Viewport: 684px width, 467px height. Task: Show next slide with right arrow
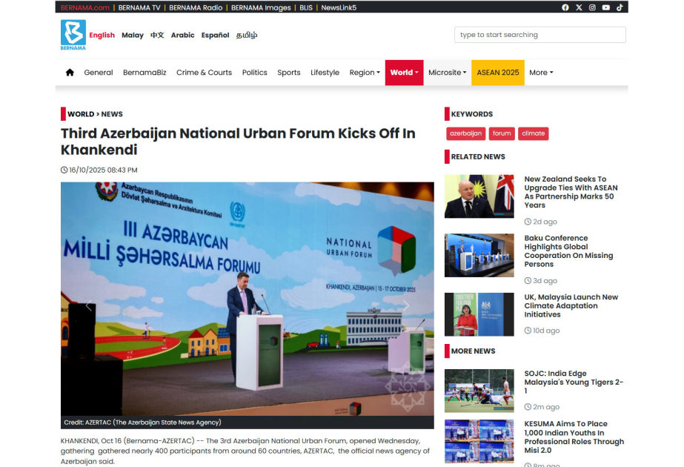405,306
